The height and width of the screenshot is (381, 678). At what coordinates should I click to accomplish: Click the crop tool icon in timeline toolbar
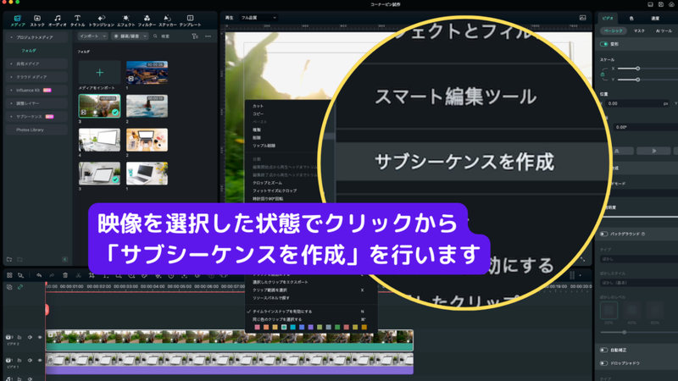click(x=92, y=275)
